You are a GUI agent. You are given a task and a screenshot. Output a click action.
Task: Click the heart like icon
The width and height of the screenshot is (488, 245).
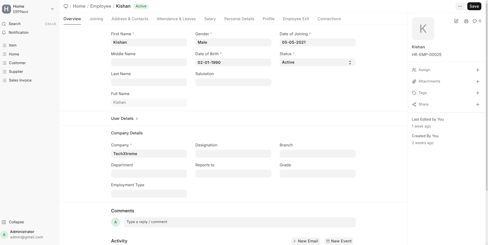[474, 21]
